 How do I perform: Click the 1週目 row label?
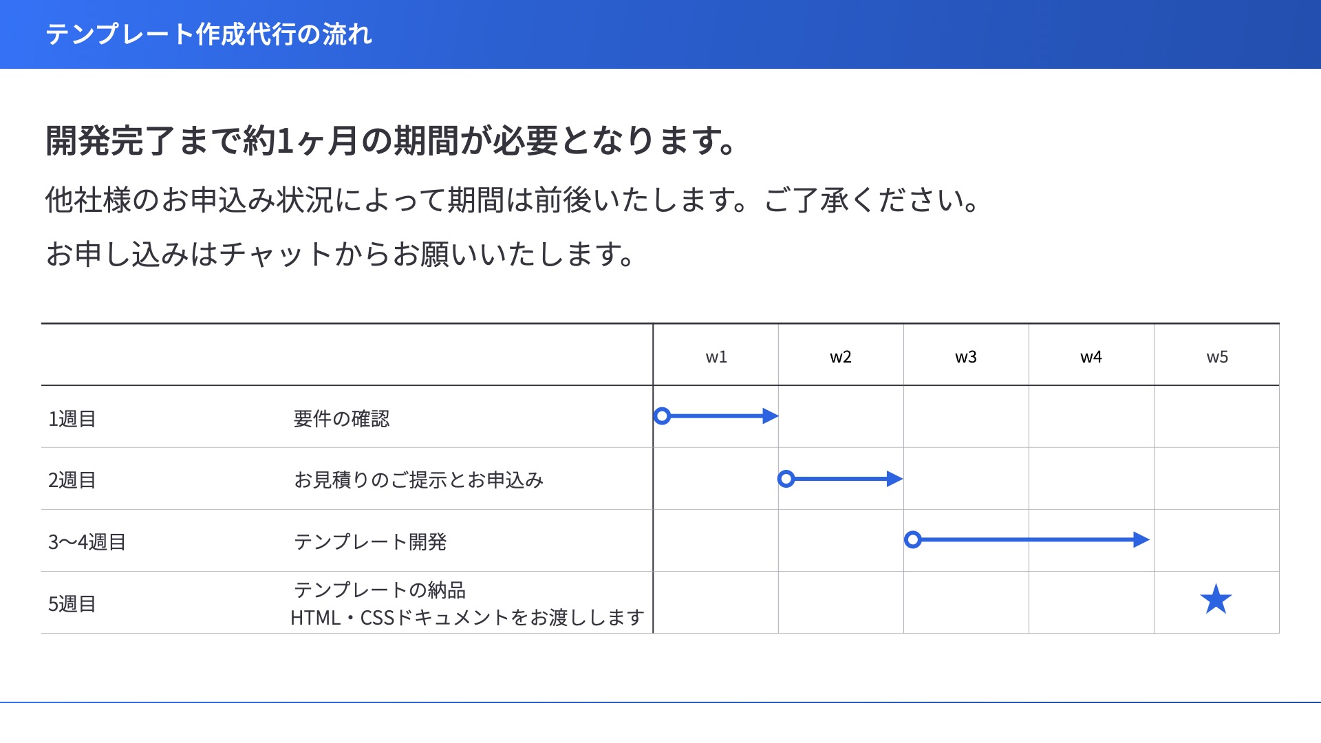(72, 419)
